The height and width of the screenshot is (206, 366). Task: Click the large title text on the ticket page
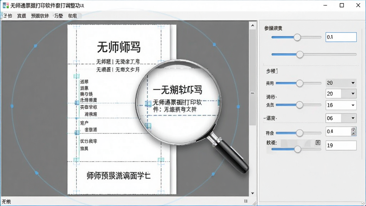[119, 47]
